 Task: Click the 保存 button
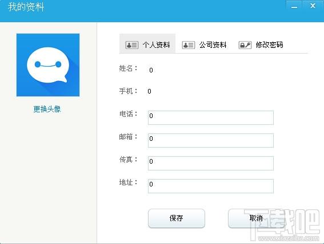pyautogui.click(x=177, y=218)
